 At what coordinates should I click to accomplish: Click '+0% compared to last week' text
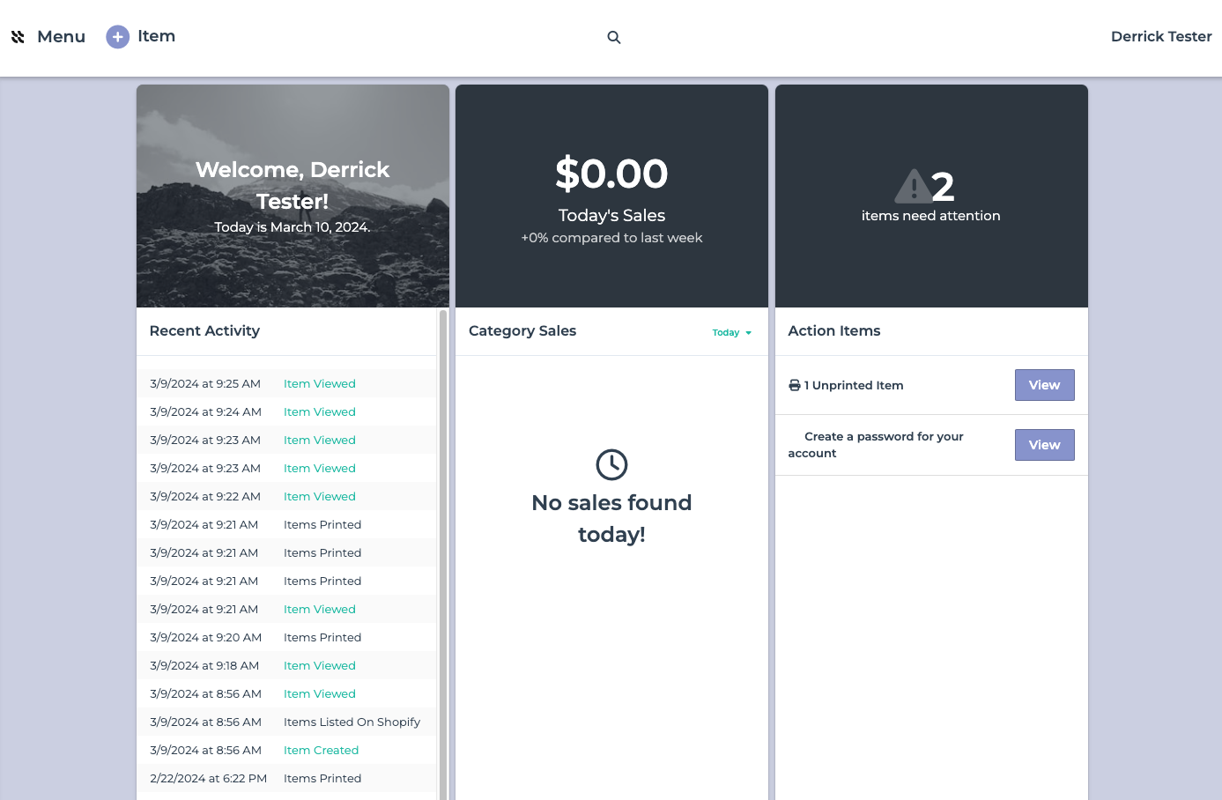point(611,238)
